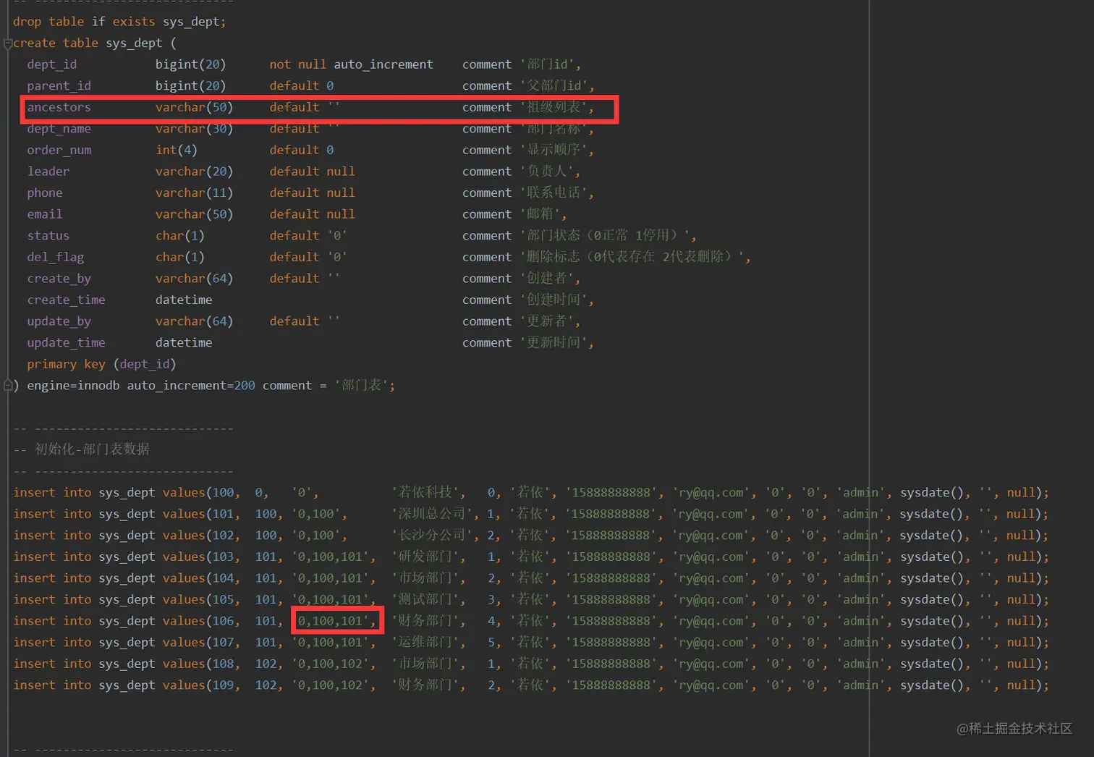Screen dimensions: 1094x757
Task: Click the '创建者' comment string
Action: click(x=547, y=279)
